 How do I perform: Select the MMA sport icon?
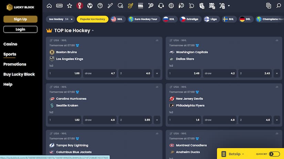coord(140,6)
